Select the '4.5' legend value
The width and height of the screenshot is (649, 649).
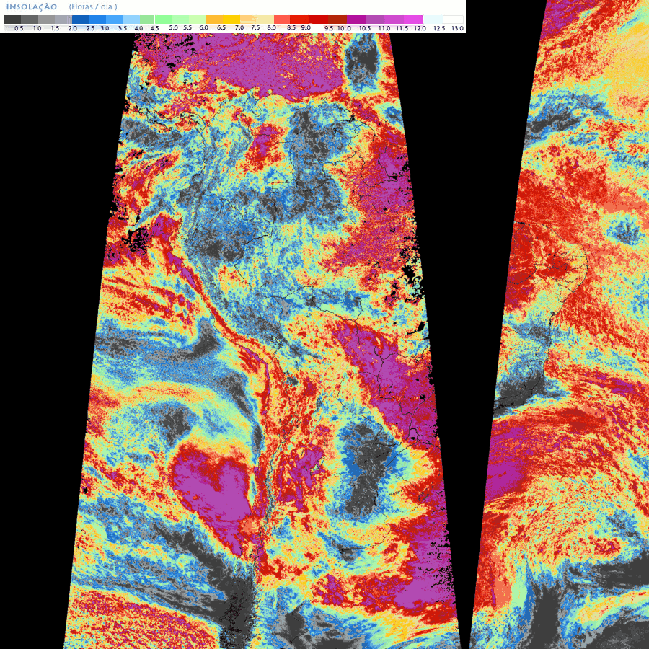tap(154, 28)
